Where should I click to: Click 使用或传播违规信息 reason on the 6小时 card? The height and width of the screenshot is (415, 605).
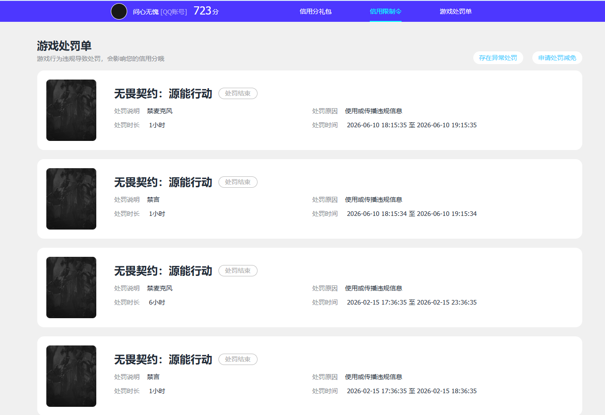(x=374, y=288)
